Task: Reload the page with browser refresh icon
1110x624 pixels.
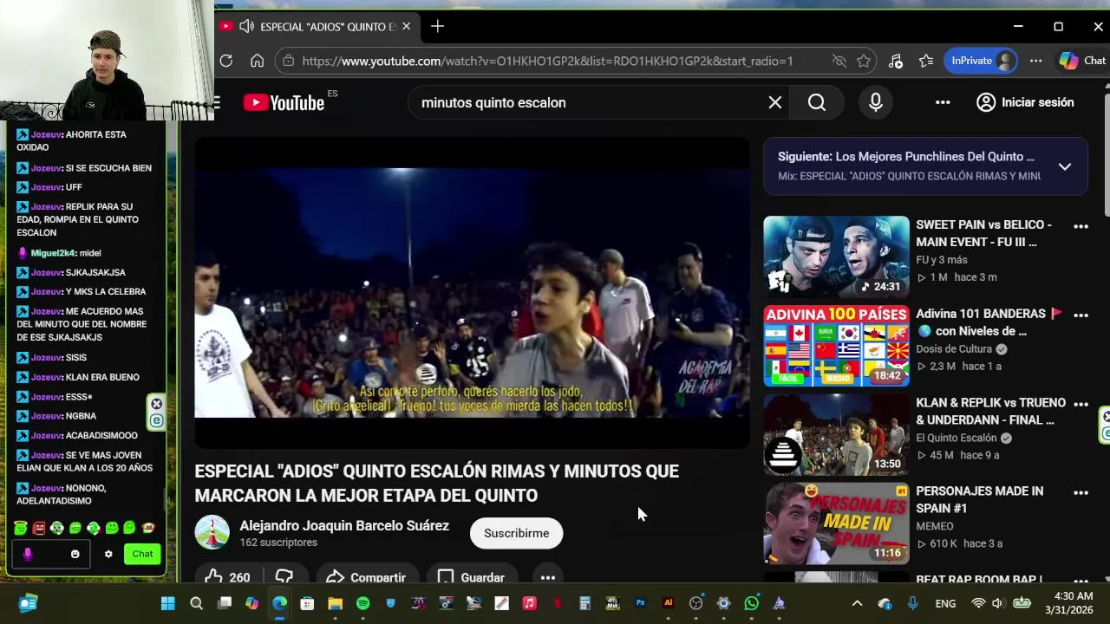Action: [x=226, y=61]
